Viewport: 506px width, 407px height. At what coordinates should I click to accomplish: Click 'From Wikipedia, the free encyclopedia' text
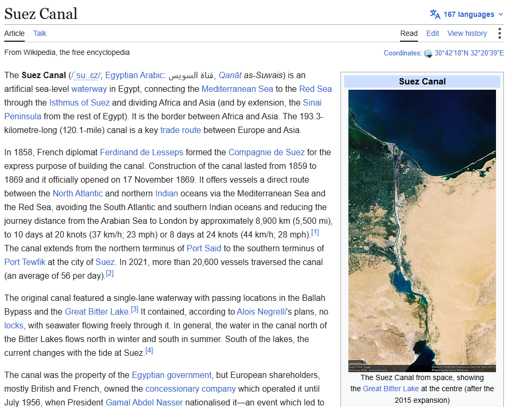tap(67, 52)
